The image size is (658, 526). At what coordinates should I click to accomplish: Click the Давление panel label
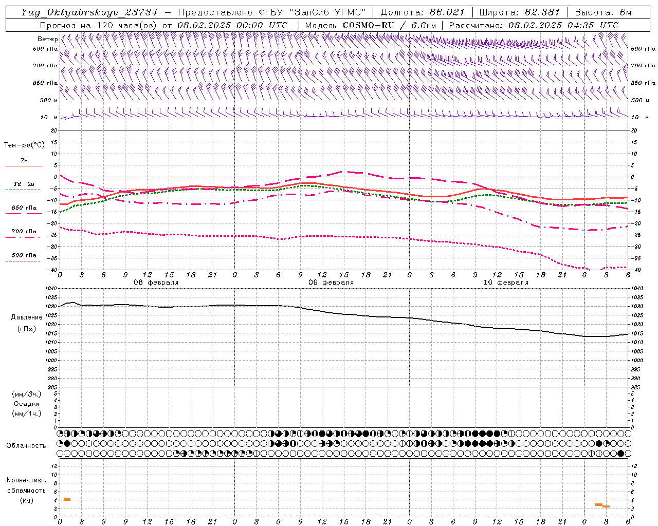27,317
